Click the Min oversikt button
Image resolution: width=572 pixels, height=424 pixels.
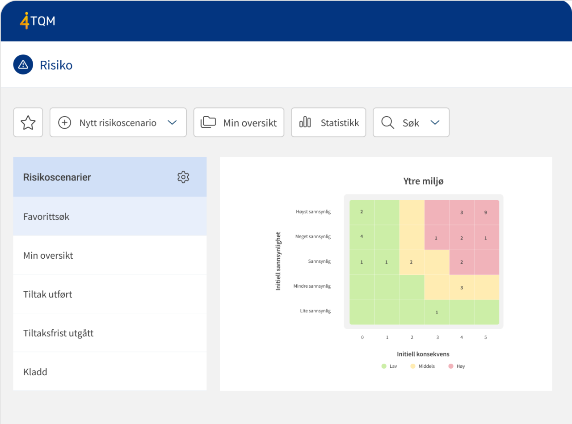tap(238, 122)
